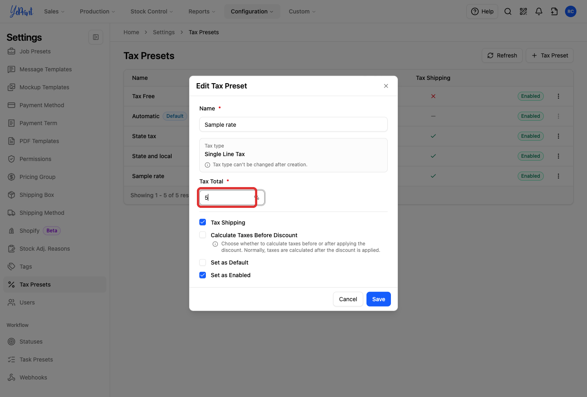Expand the Stock Control dropdown
Viewport: 587px width, 397px height.
tap(152, 11)
